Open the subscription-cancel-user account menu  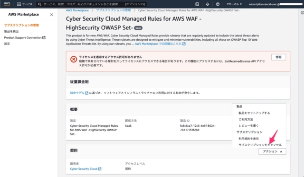(275, 4)
